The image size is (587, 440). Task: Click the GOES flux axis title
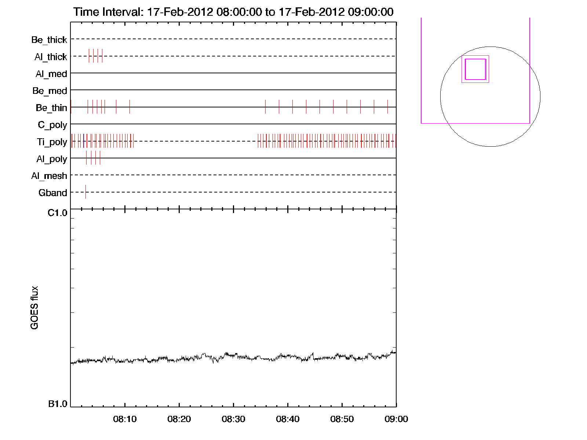point(34,308)
